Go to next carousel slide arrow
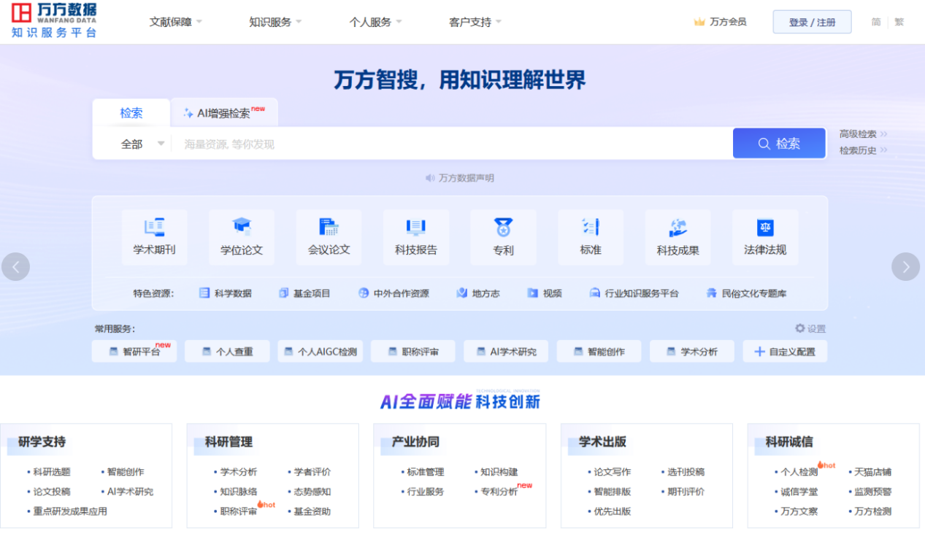This screenshot has height=534, width=925. 906,266
